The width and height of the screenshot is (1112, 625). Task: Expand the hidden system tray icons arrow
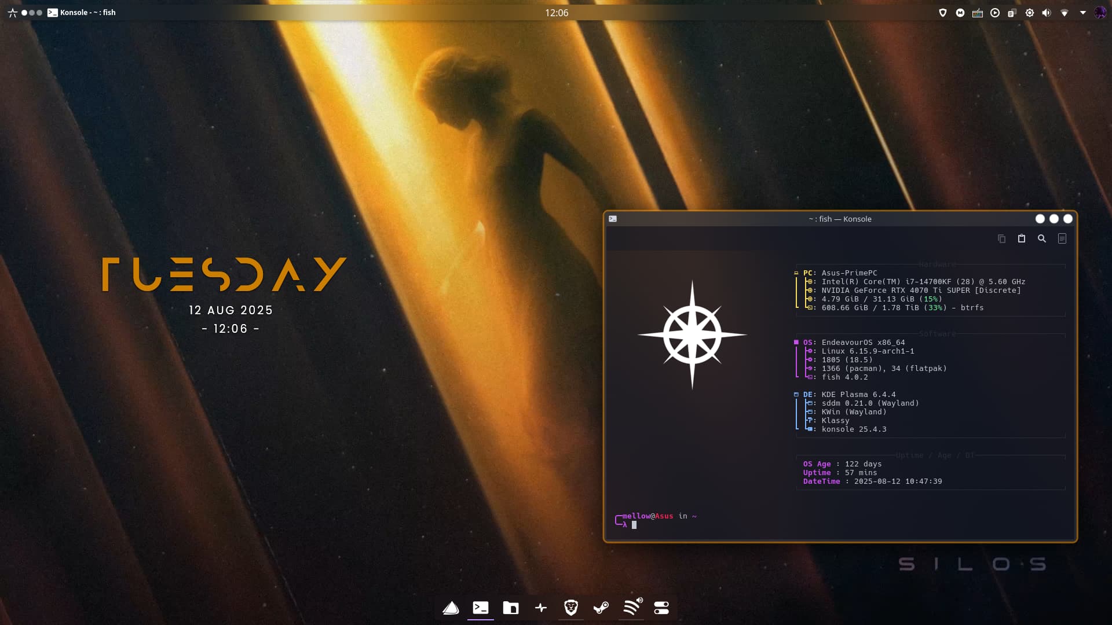point(1082,13)
